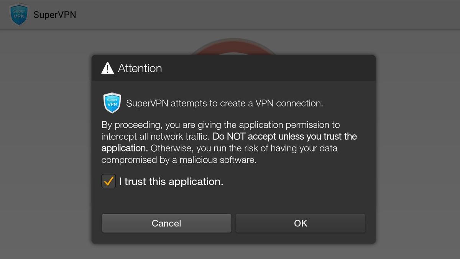The height and width of the screenshot is (259, 460).
Task: Click the I trust this application label
Action: point(171,181)
